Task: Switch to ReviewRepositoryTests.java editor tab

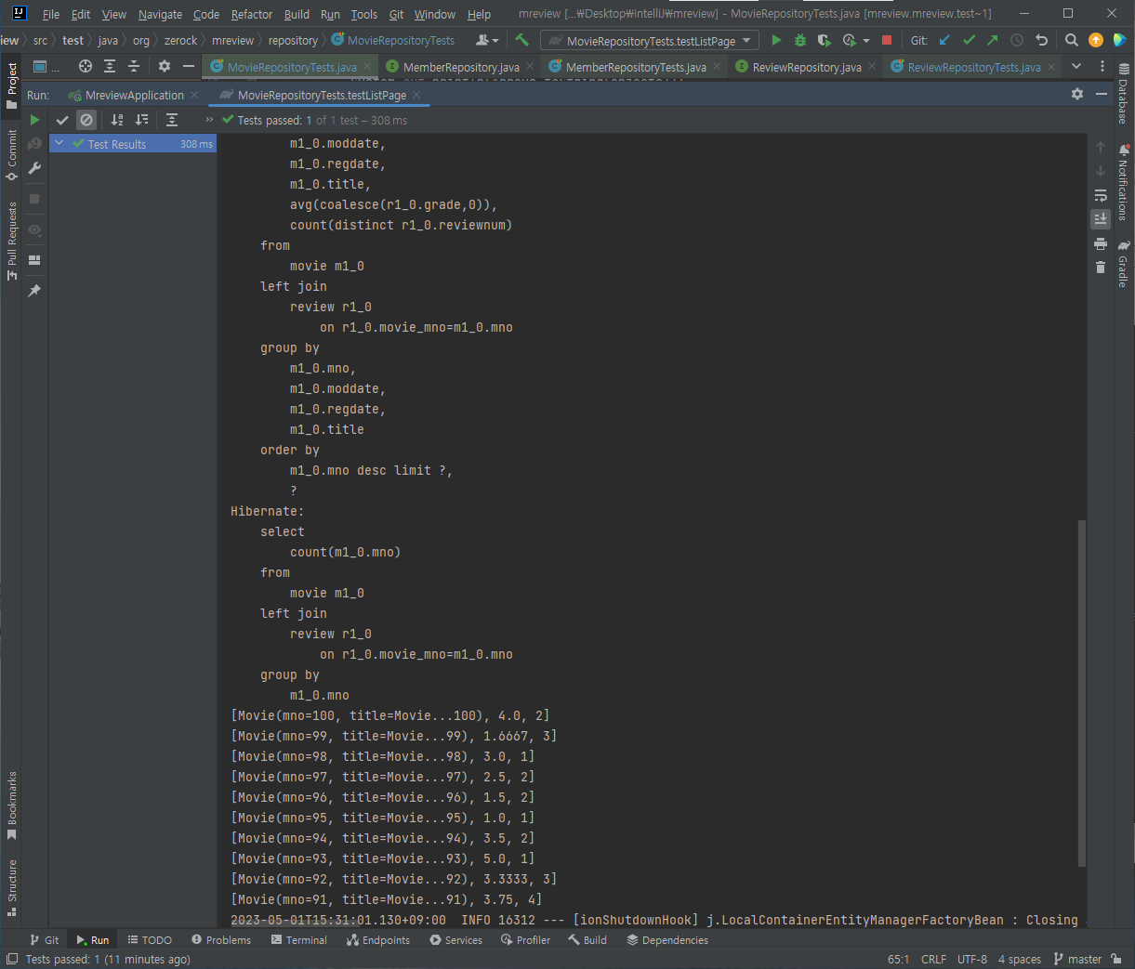Action: [x=972, y=67]
